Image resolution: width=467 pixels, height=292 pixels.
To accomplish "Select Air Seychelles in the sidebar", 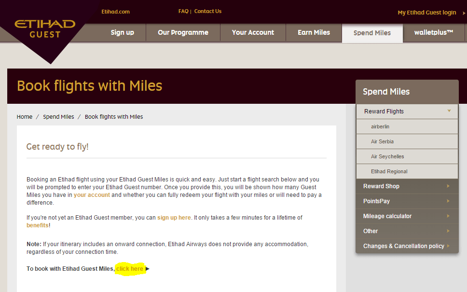I will (407, 156).
